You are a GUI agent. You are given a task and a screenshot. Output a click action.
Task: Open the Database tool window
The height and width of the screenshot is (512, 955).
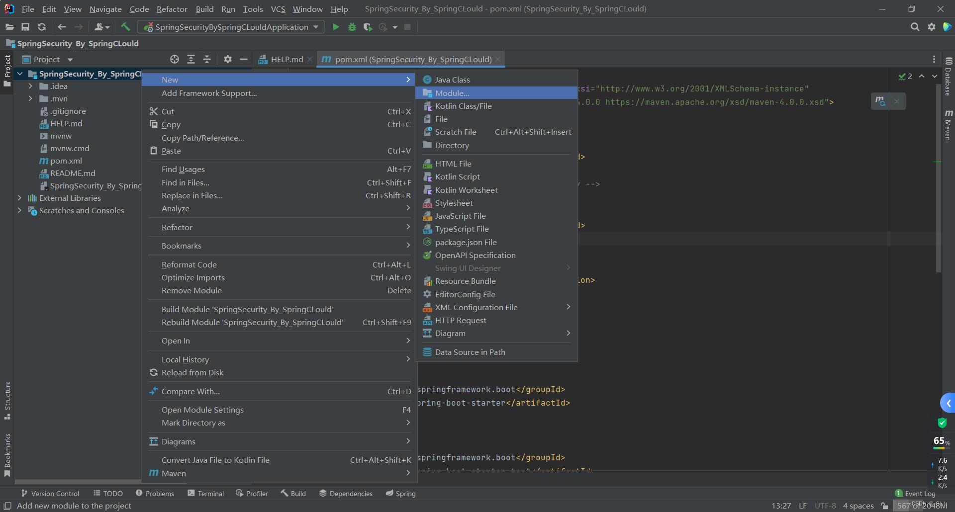(949, 76)
